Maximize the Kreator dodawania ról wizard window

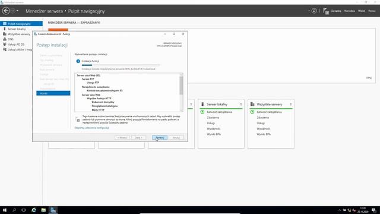point(174,34)
